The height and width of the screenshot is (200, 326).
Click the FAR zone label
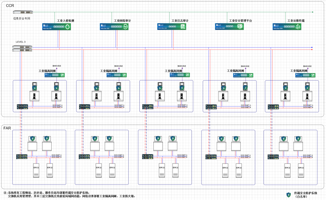point(7,128)
